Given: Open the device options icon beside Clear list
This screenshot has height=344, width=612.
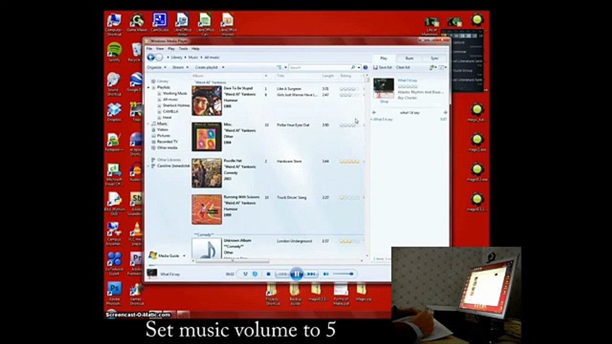Looking at the screenshot, I should tap(433, 67).
